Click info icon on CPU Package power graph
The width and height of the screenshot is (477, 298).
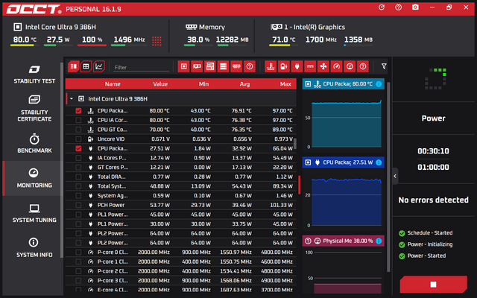coord(379,162)
